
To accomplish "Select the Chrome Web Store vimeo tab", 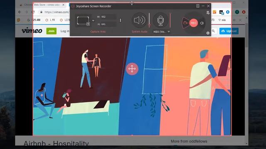I will (x=42, y=5).
